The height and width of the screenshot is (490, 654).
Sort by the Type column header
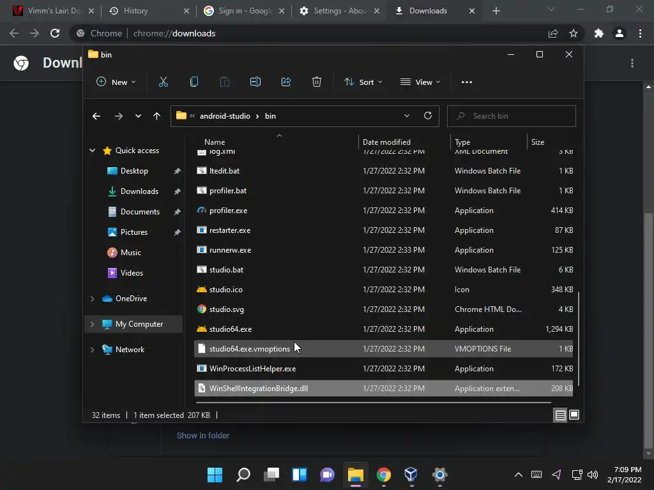(462, 142)
